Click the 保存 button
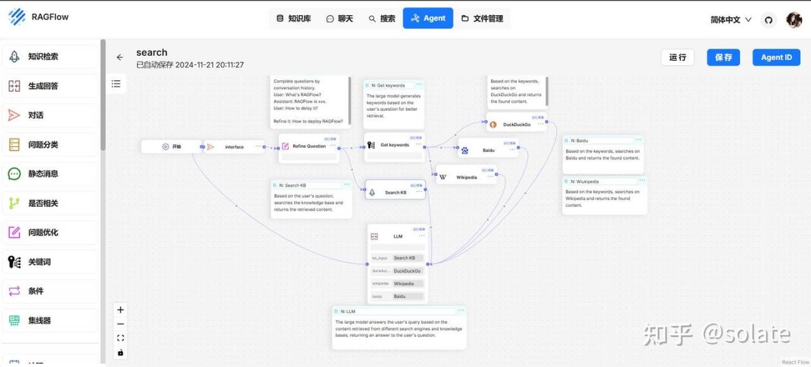The height and width of the screenshot is (367, 811). (x=724, y=57)
